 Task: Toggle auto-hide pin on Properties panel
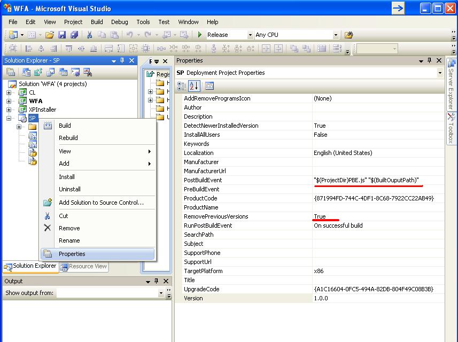[429, 60]
